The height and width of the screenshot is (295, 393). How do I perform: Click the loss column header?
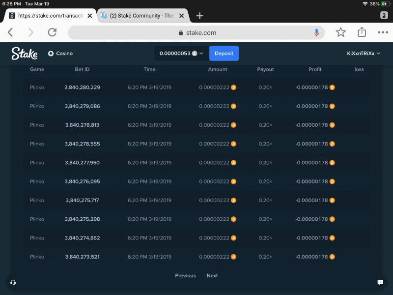[359, 69]
